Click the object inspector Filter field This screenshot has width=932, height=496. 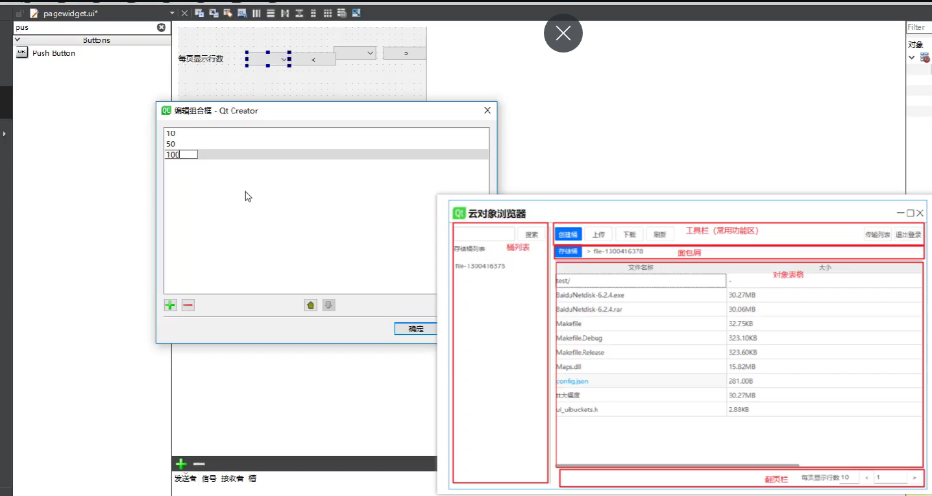919,27
